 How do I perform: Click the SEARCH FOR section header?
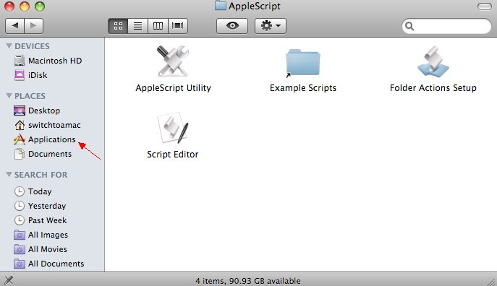point(41,175)
